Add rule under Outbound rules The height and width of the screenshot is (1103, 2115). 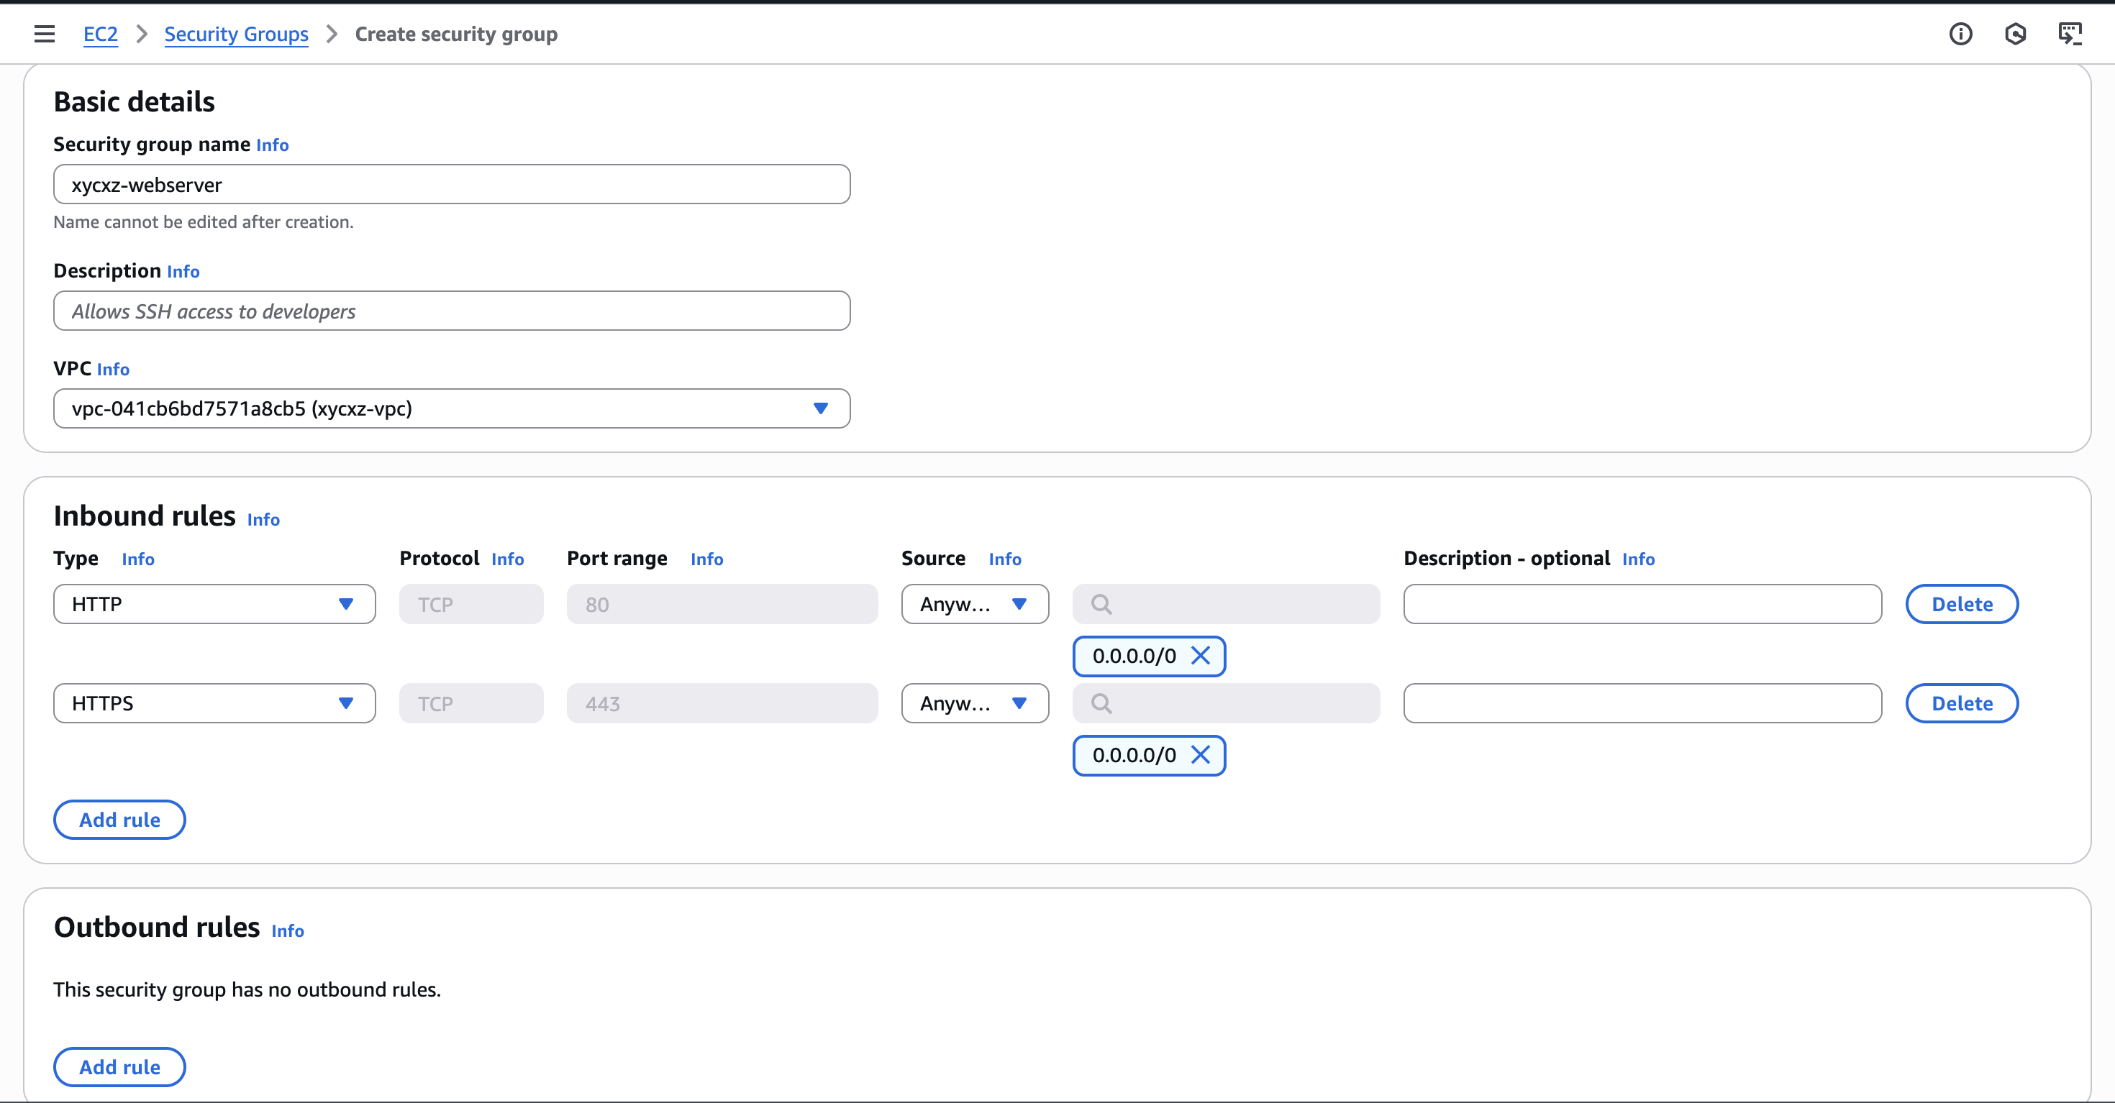[120, 1067]
